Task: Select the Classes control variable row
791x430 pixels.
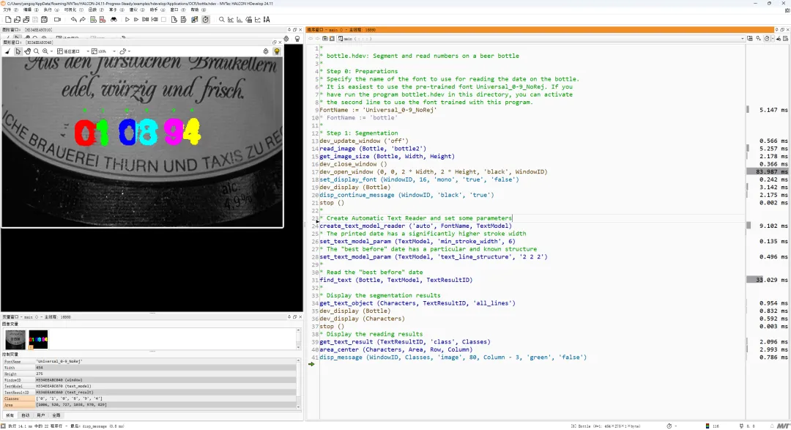Action: [149, 399]
